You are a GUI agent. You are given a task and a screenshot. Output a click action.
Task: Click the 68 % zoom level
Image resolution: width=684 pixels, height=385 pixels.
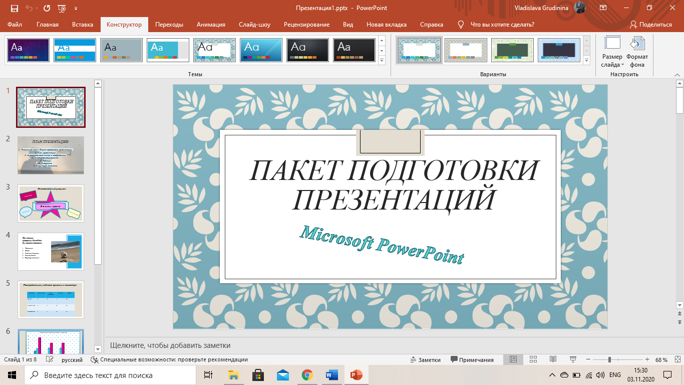click(661, 359)
